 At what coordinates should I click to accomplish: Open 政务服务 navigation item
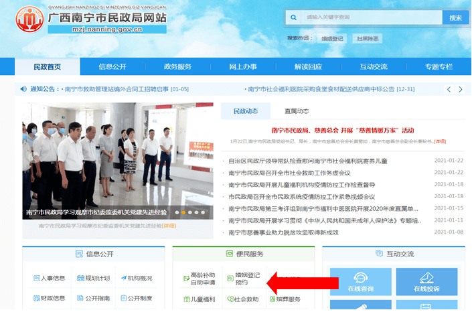[177, 66]
